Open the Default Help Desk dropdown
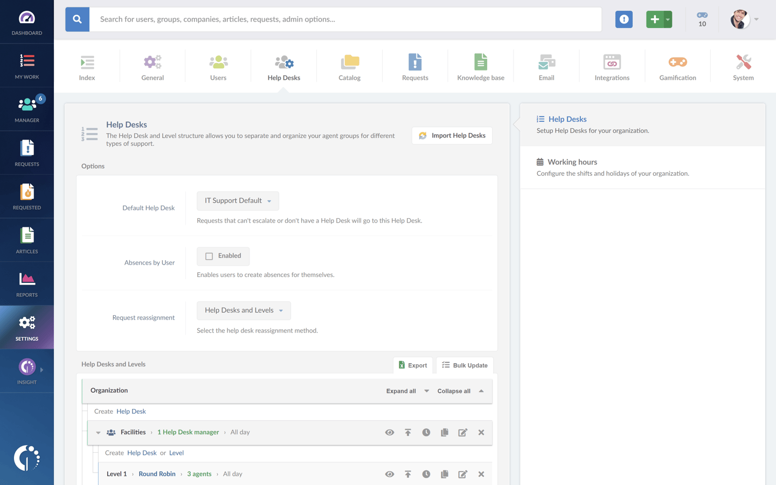The width and height of the screenshot is (776, 485). tap(238, 200)
